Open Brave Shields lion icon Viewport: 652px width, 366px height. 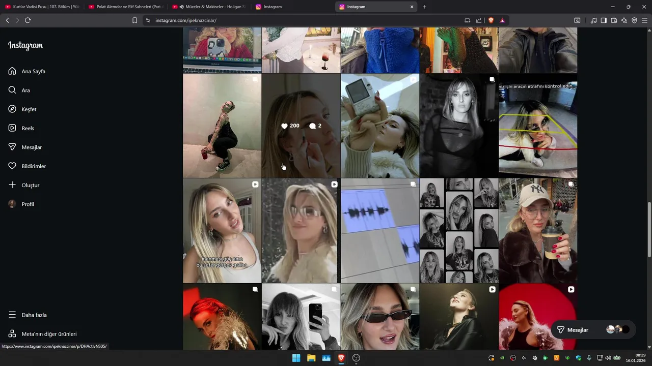491,20
